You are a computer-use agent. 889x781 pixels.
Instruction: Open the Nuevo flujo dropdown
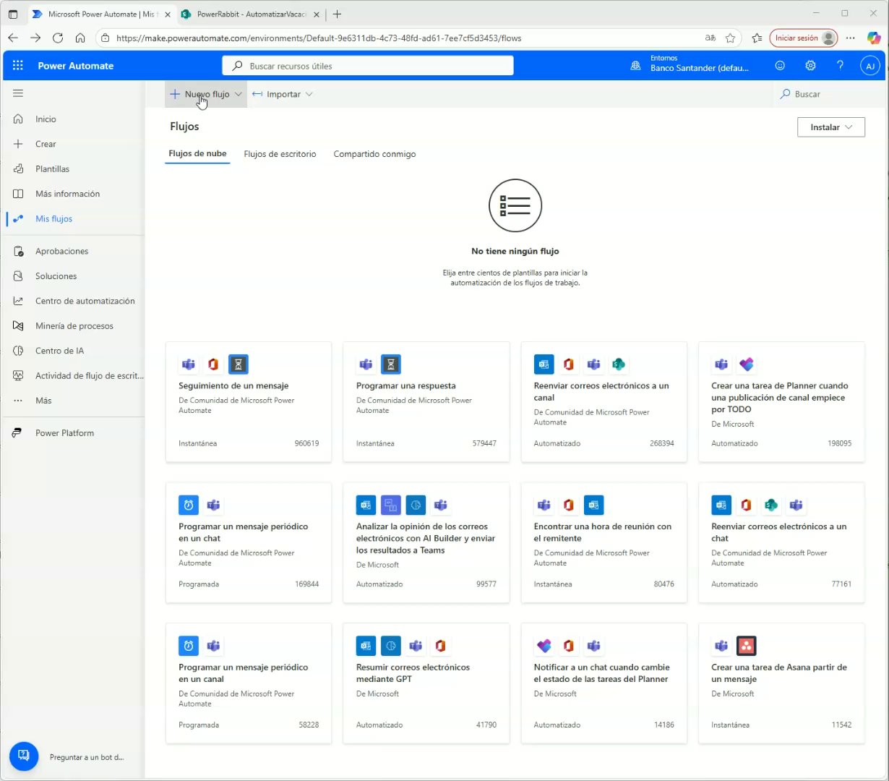pyautogui.click(x=206, y=94)
